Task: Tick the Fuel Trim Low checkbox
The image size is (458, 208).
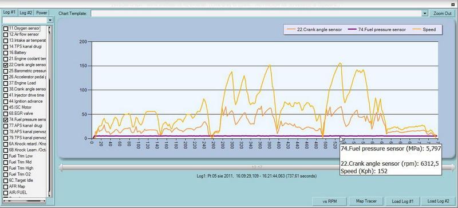Action: pyautogui.click(x=6, y=157)
